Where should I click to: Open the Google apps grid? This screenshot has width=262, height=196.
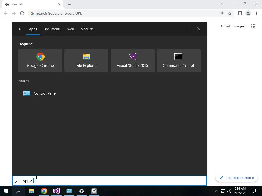coord(253,26)
